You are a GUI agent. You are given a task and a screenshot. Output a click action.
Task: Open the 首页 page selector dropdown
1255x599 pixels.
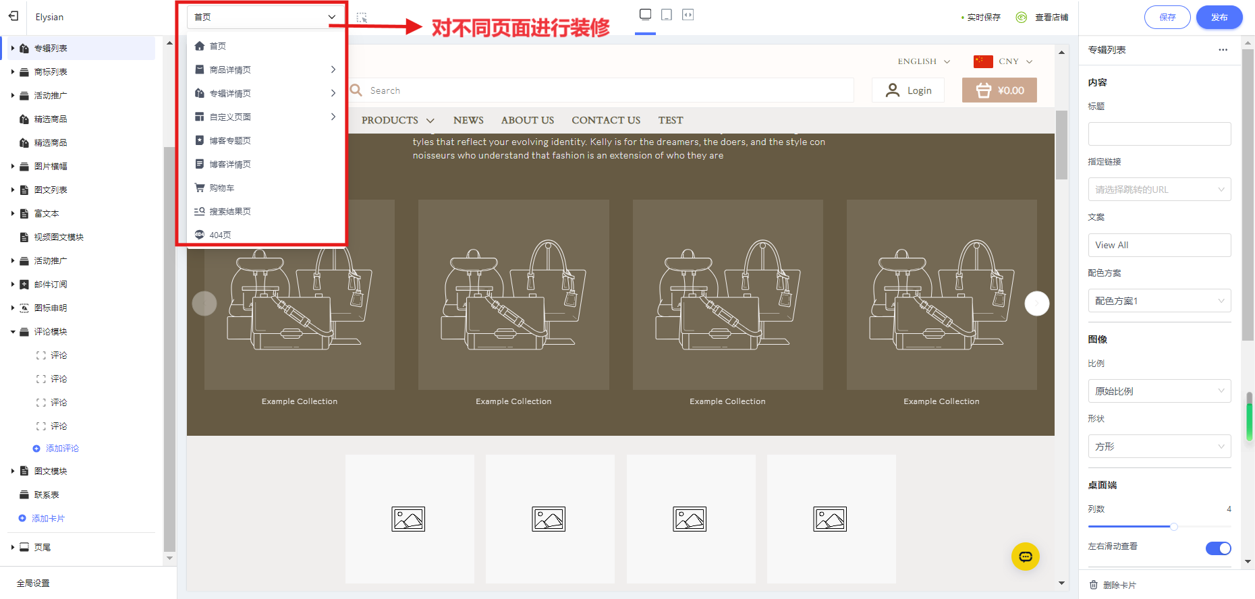coord(264,17)
